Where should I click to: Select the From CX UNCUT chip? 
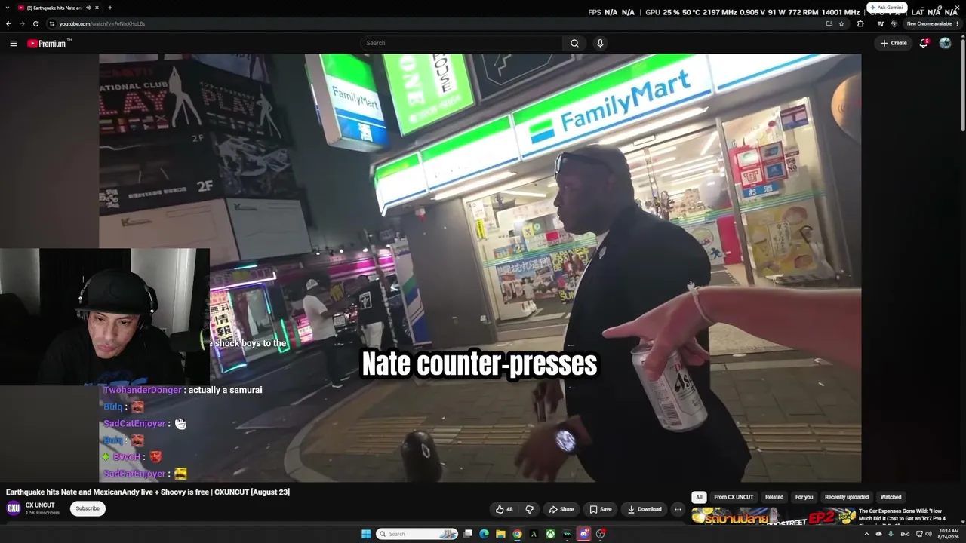click(734, 497)
